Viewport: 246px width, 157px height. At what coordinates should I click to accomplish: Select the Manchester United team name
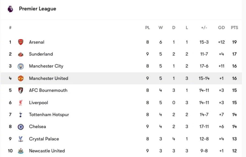48,78
